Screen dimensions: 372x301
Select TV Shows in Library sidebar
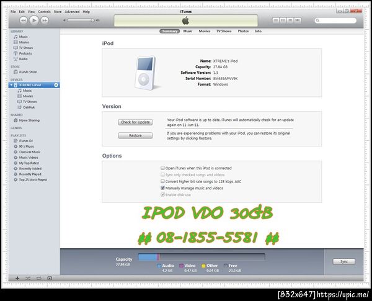point(26,48)
